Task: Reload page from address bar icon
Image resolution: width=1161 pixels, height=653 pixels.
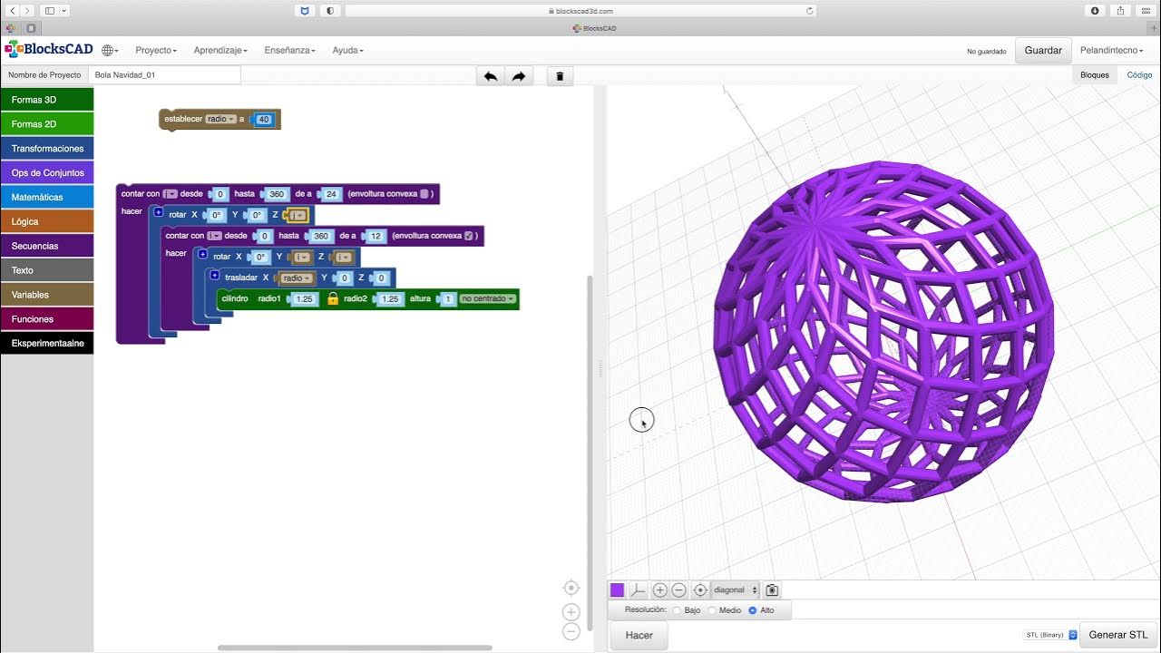Action: [x=809, y=11]
